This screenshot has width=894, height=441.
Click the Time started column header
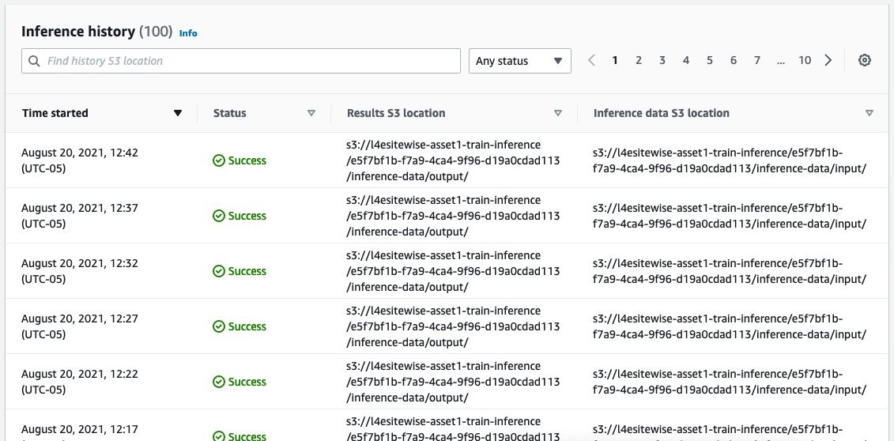click(55, 113)
